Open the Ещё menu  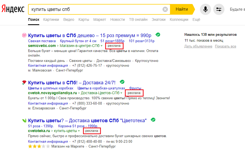pos(196,19)
